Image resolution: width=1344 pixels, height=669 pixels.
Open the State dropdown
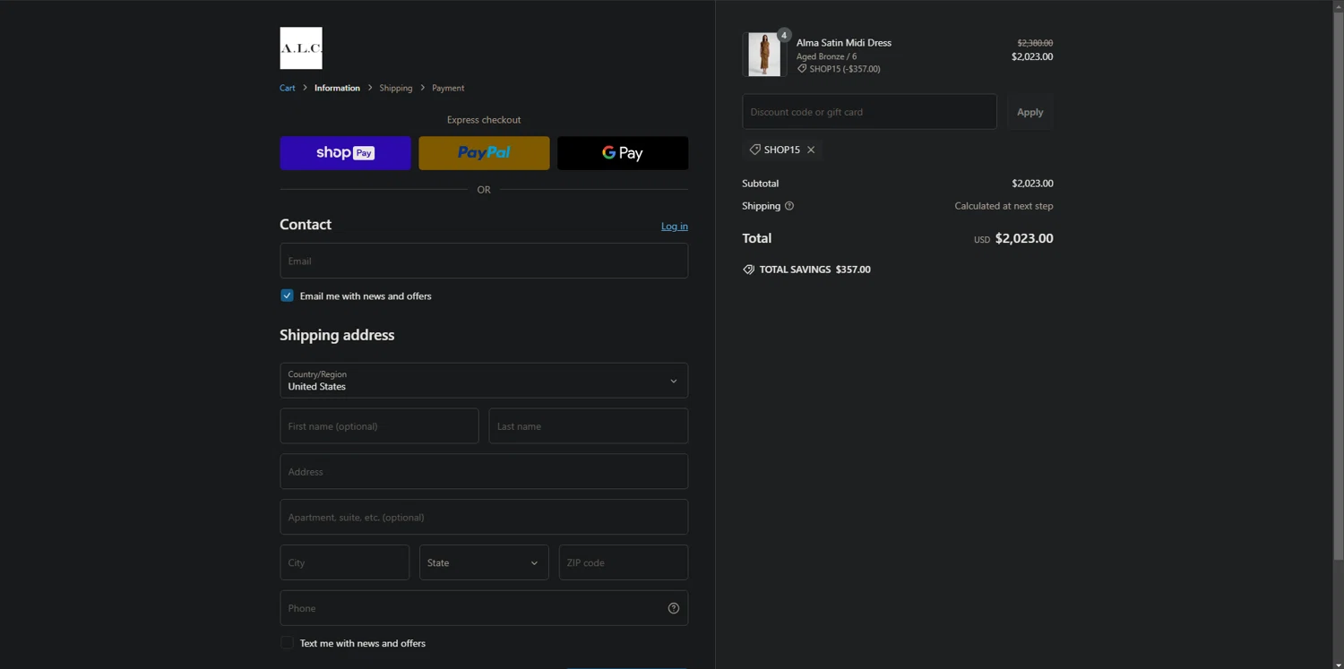point(484,562)
